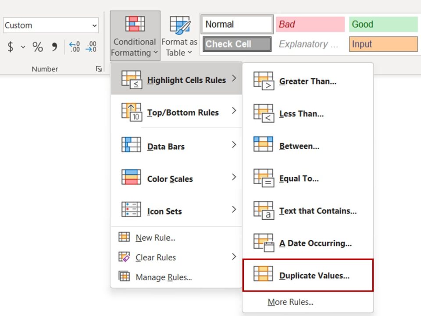Apply the Bad cell style

[x=310, y=25]
